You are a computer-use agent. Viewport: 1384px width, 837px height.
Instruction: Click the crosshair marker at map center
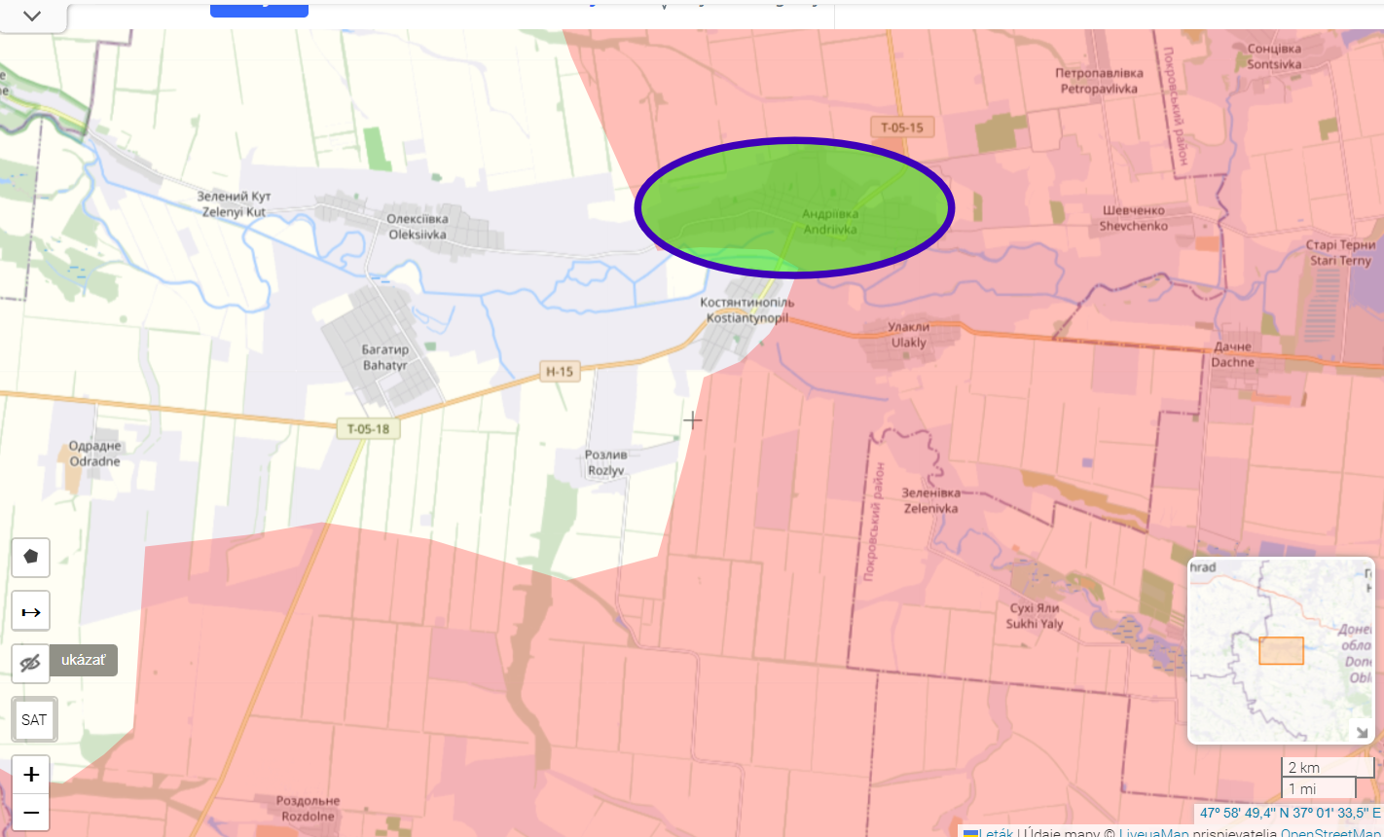(692, 419)
